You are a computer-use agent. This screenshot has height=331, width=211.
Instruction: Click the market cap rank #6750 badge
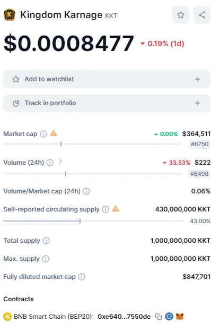199,144
